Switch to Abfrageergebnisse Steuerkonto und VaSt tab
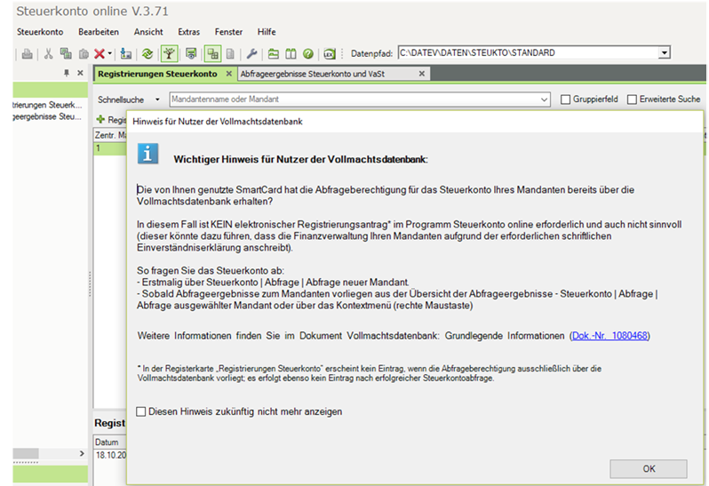The height and width of the screenshot is (486, 709). pos(312,74)
